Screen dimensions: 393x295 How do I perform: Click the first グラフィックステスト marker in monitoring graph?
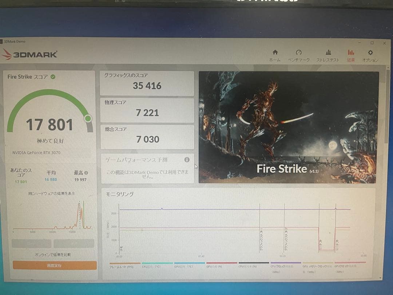(x=261, y=240)
